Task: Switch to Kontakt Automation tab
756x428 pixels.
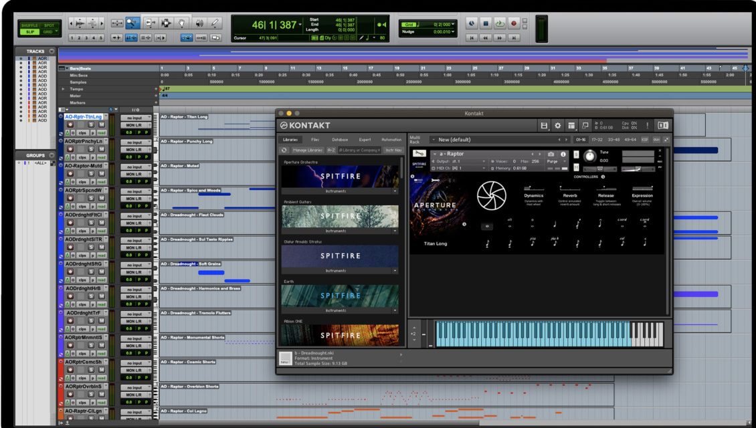Action: tap(391, 140)
